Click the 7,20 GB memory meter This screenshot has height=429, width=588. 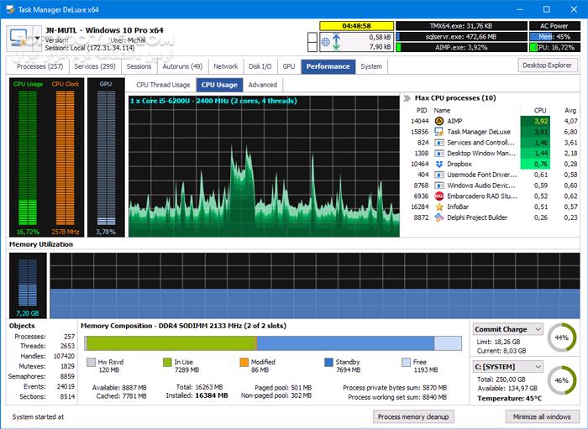coord(28,285)
